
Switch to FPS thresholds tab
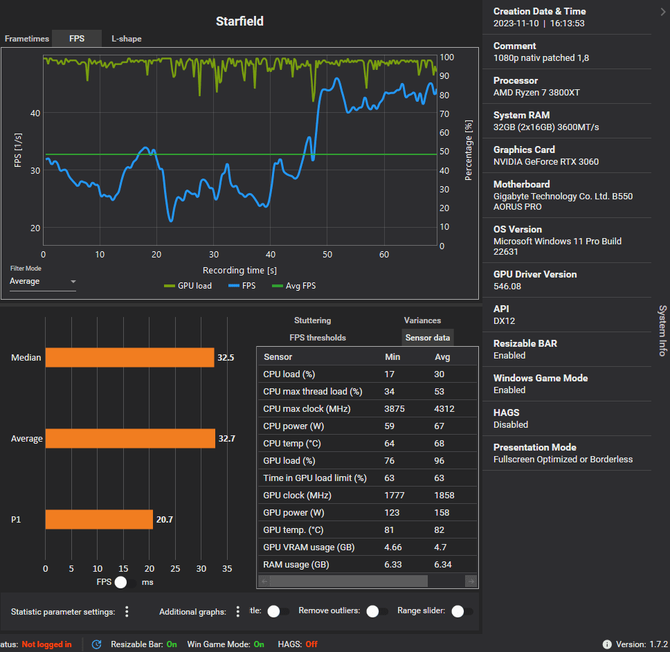point(318,338)
